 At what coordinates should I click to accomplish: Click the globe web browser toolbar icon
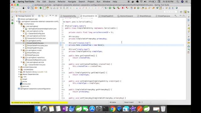pos(177,8)
